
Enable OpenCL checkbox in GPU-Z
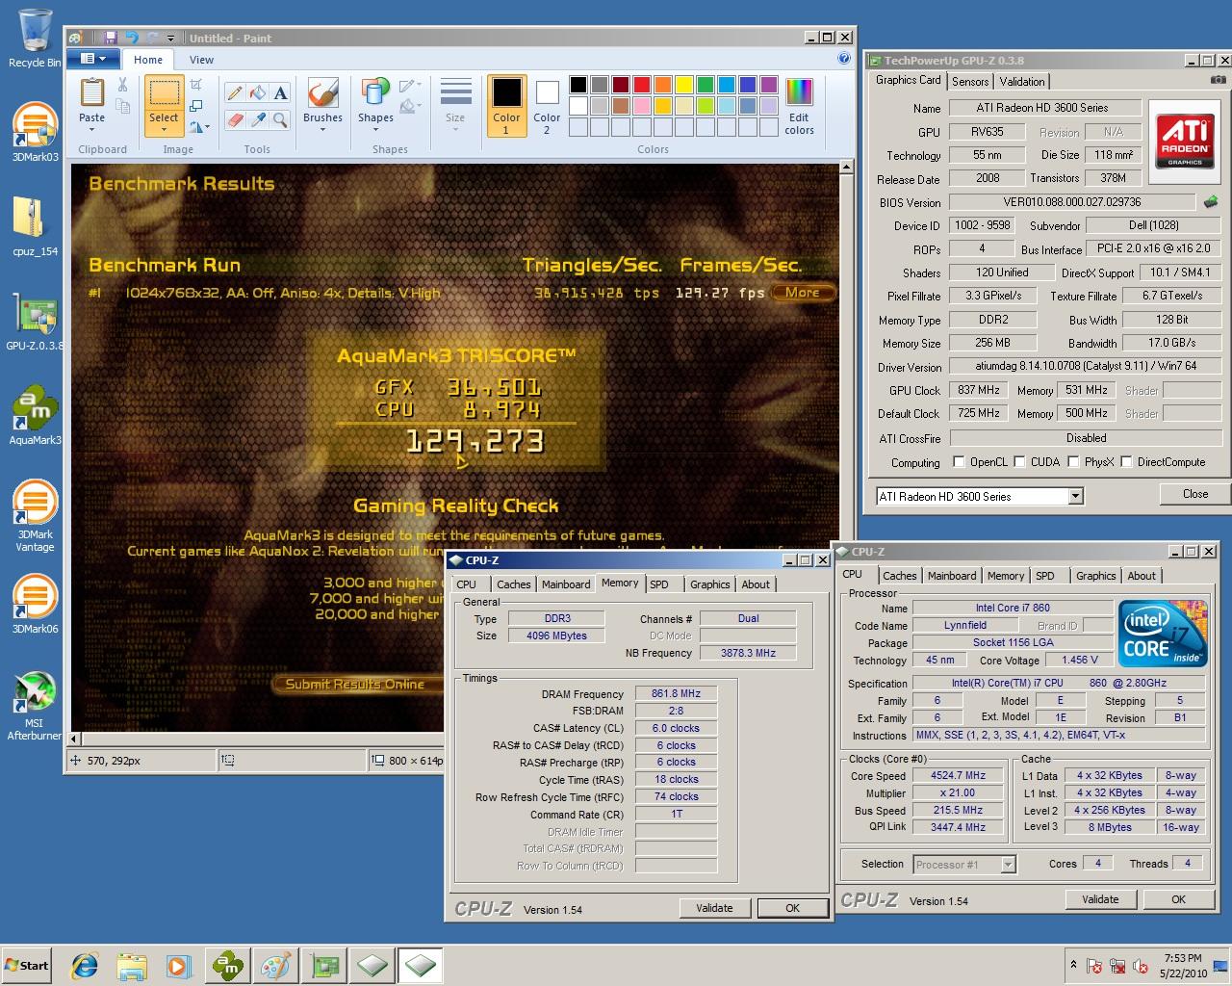[x=959, y=462]
